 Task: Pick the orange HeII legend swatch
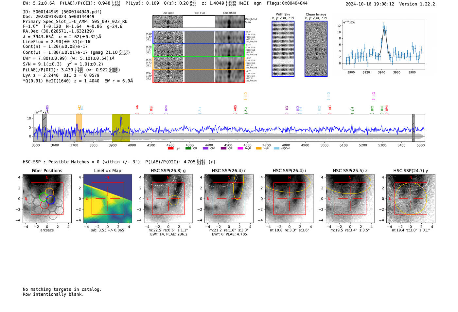click(x=258, y=148)
